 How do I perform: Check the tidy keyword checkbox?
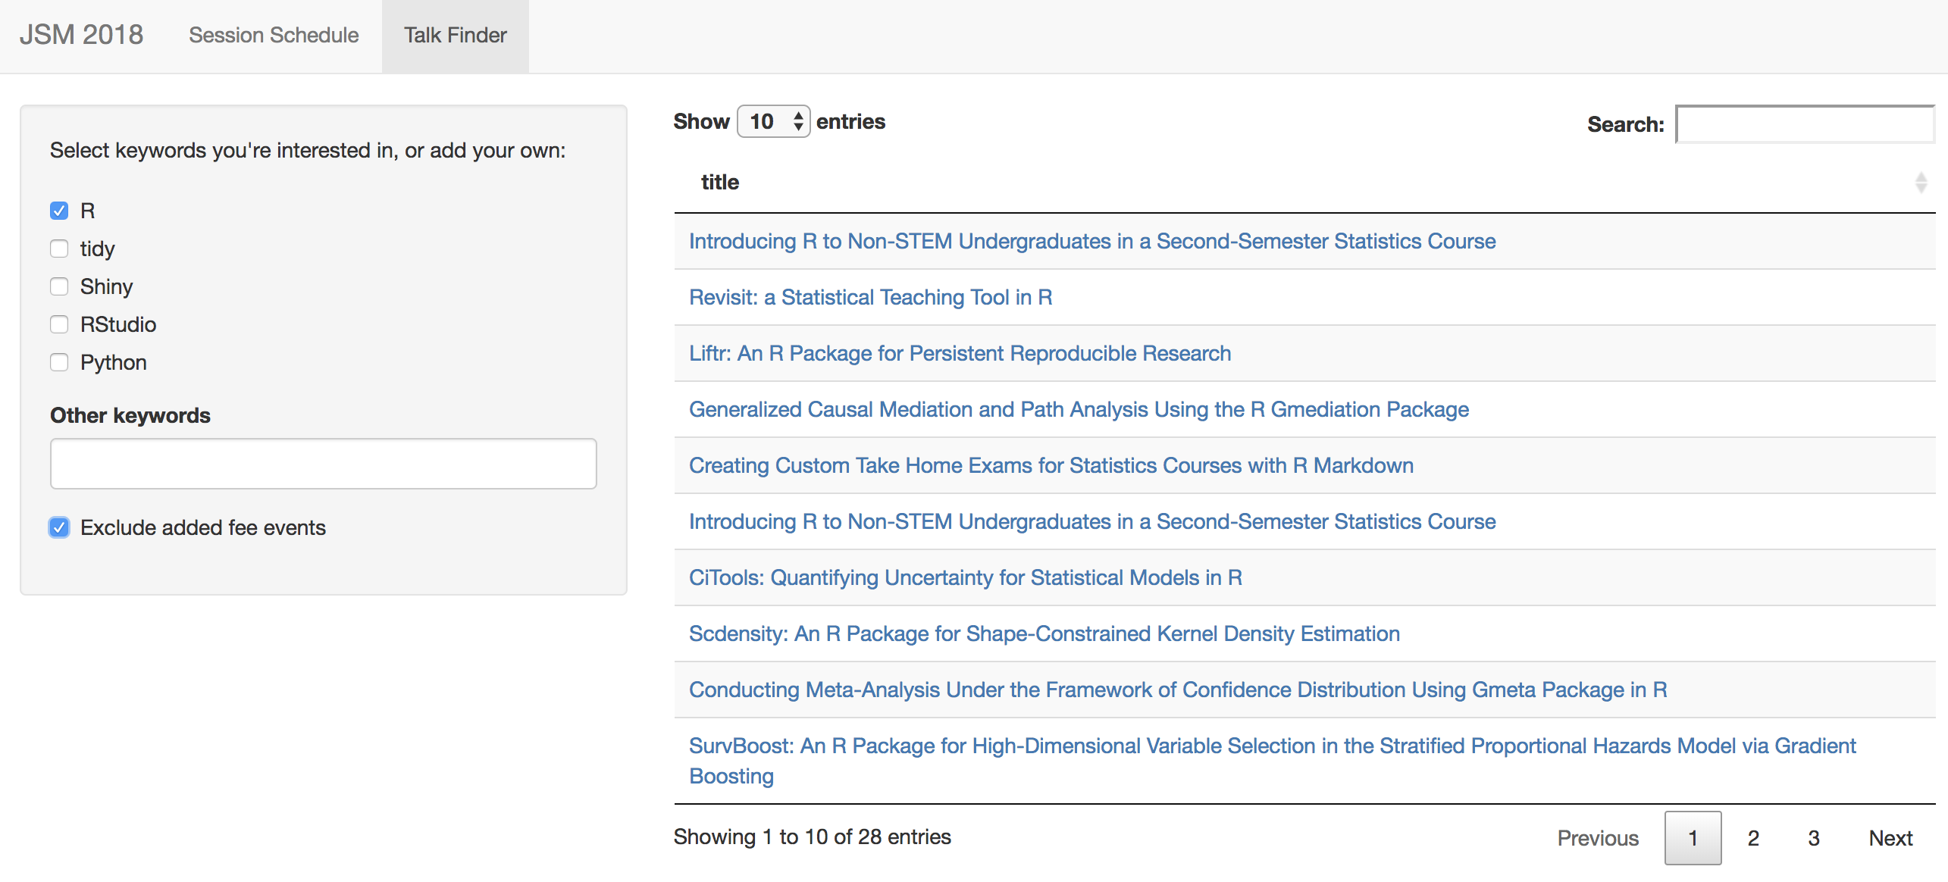[59, 249]
